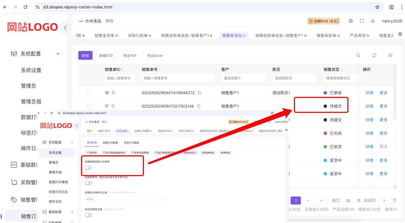Open the 请选择客户 filter dropdown
Image resolution: width=405 pixels, height=223 pixels.
243,78
